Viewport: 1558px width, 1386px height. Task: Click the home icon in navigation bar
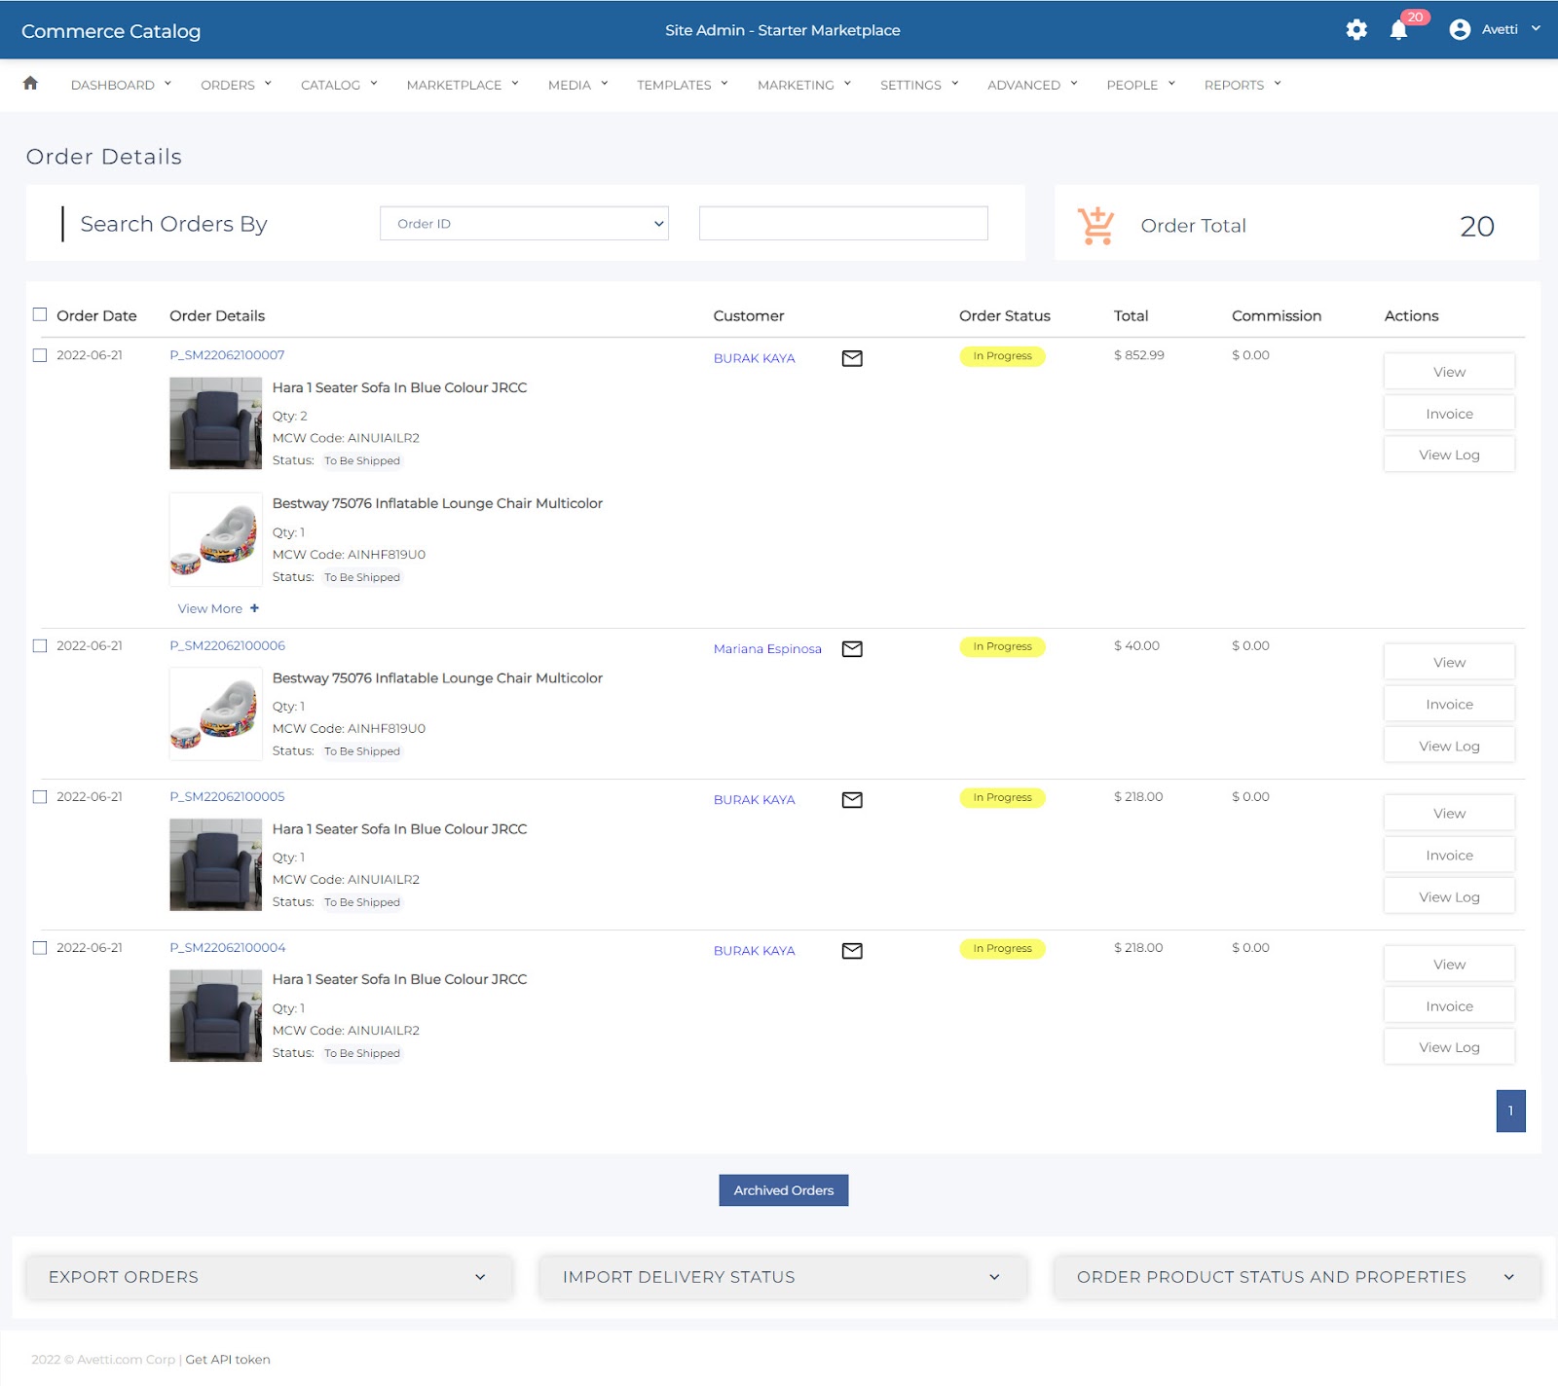[30, 84]
